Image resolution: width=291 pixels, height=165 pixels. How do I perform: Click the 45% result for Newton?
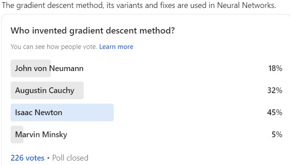click(x=275, y=112)
